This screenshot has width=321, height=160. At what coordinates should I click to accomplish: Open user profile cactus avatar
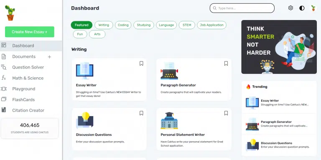tap(313, 8)
